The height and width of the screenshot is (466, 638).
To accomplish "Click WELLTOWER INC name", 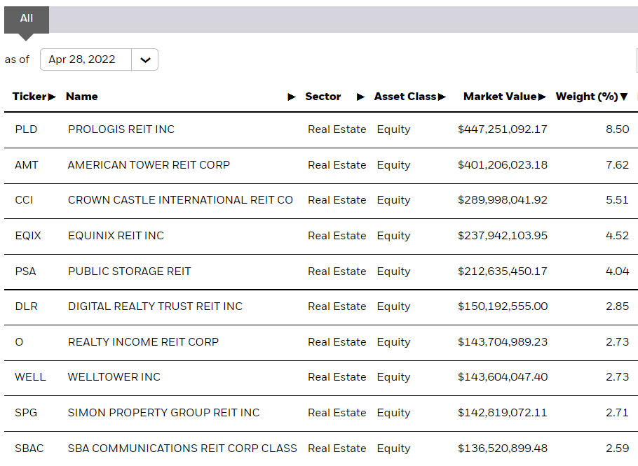I will click(114, 377).
